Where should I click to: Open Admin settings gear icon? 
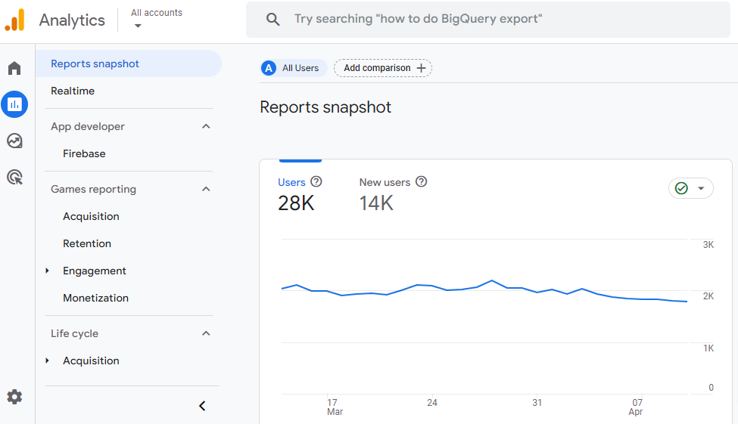click(x=14, y=397)
